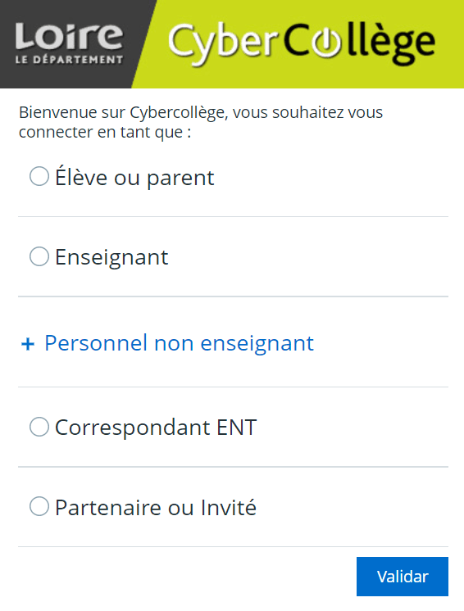Image resolution: width=464 pixels, height=611 pixels.
Task: Select the 'Élève ou parent' radio button
Action: (x=39, y=176)
